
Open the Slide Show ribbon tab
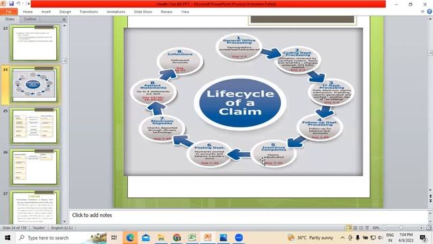pyautogui.click(x=143, y=12)
